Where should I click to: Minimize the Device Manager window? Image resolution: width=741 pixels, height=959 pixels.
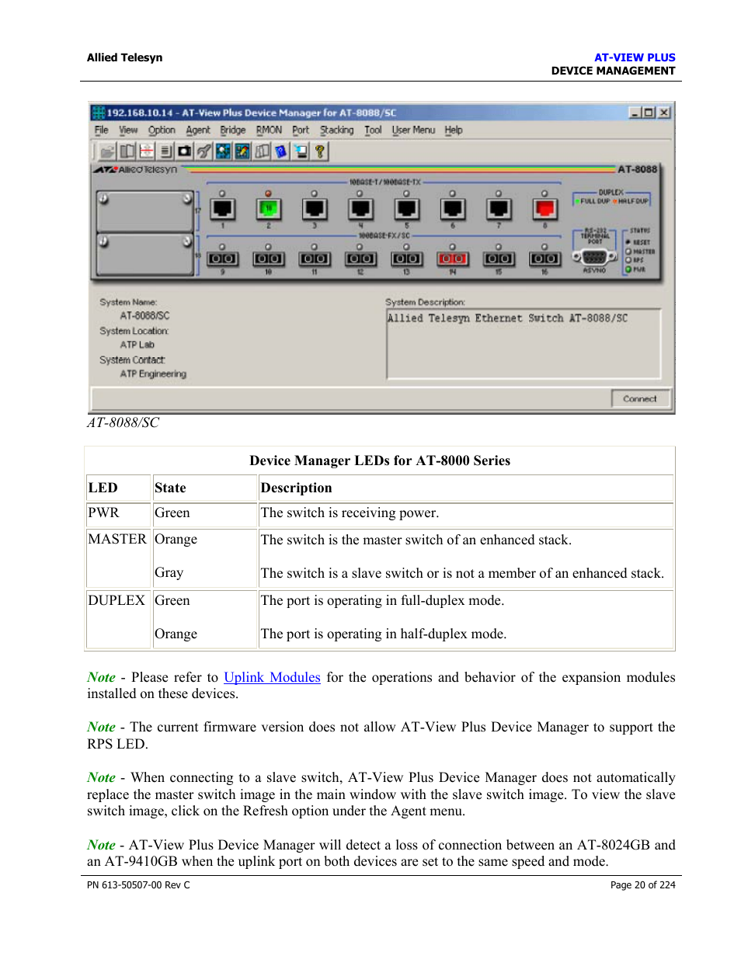[636, 113]
